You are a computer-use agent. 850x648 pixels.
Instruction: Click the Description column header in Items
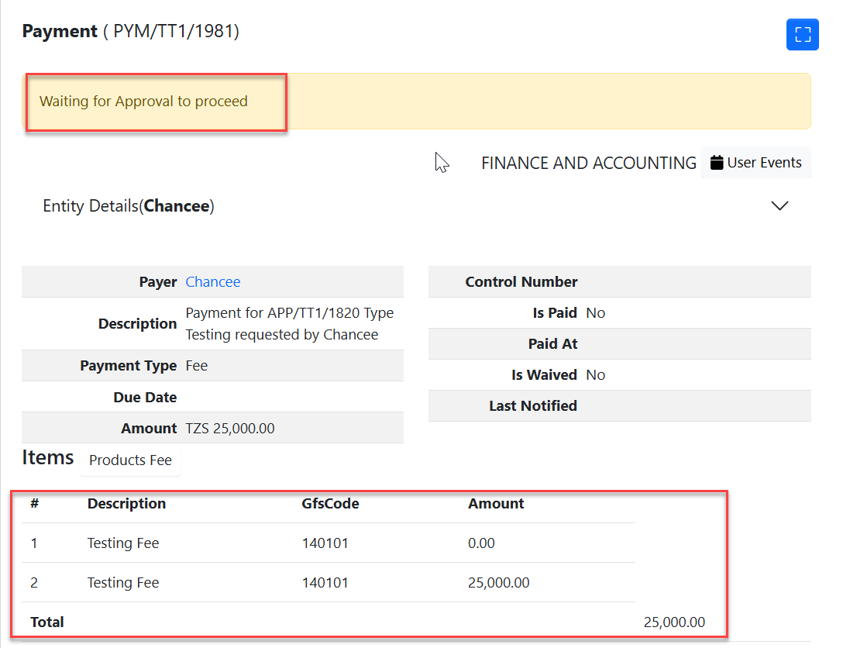click(126, 504)
